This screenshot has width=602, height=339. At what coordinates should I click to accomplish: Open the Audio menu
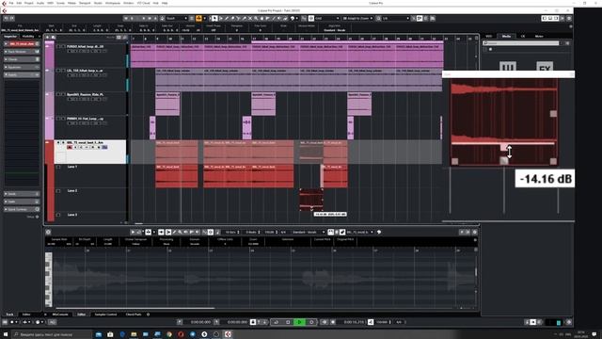(x=40, y=3)
